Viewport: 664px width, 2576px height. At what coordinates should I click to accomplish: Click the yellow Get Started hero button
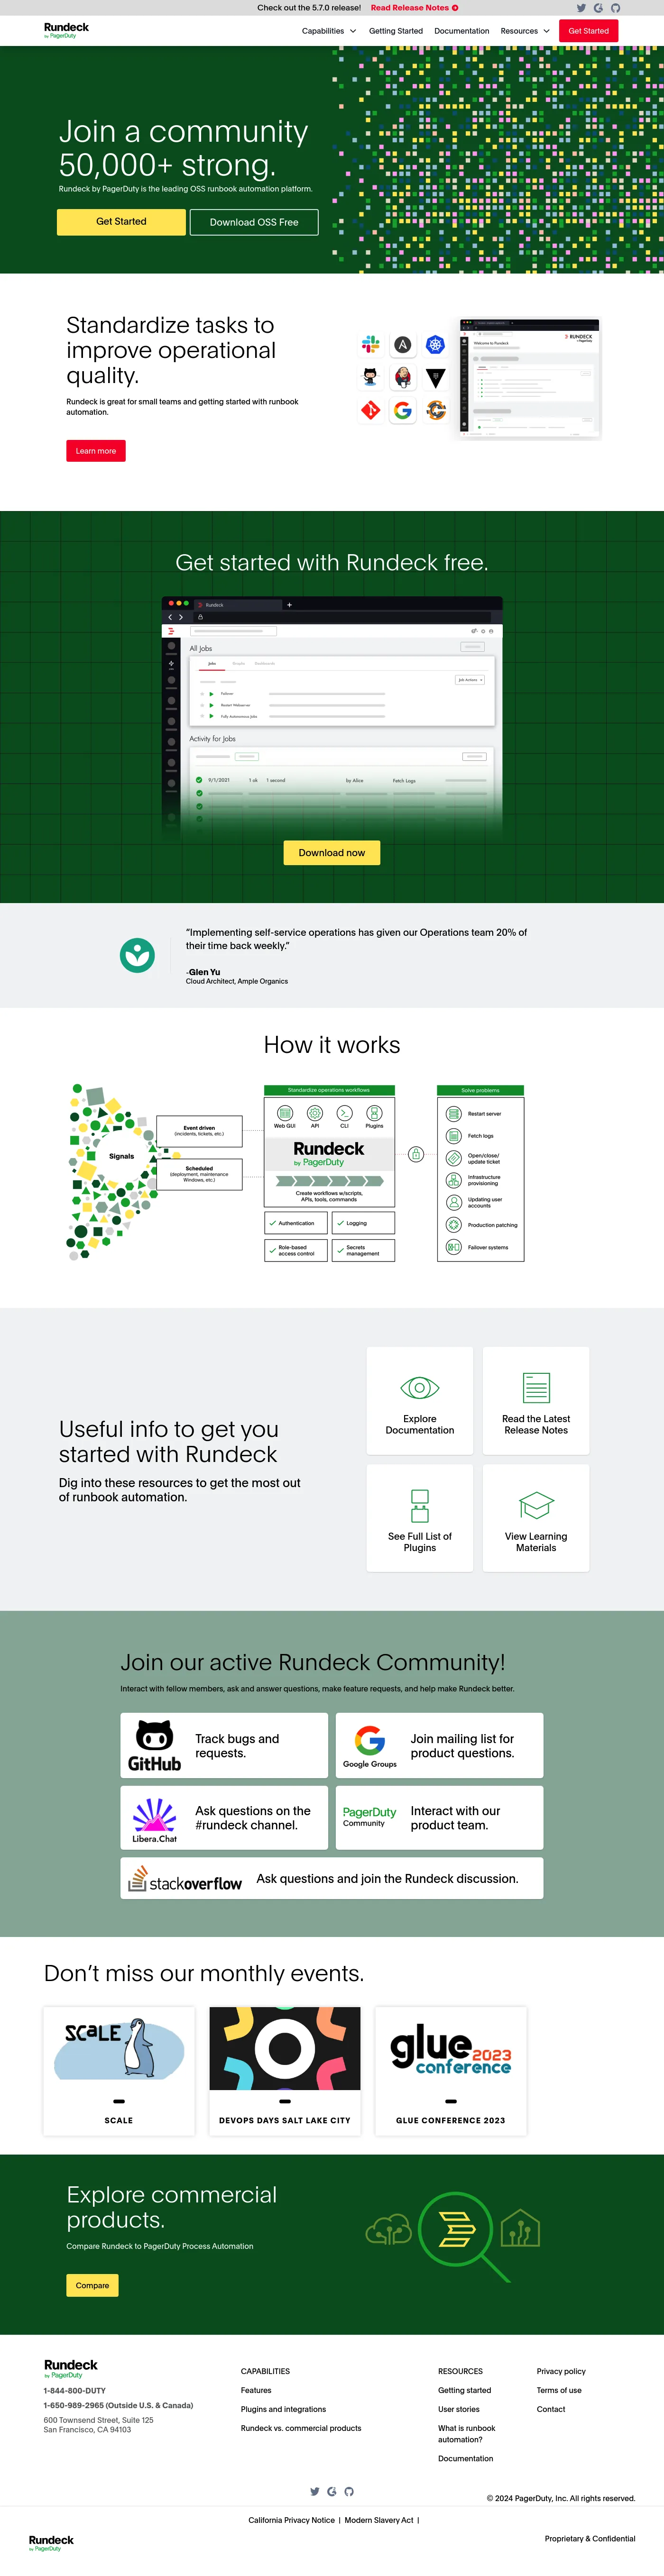click(x=121, y=222)
